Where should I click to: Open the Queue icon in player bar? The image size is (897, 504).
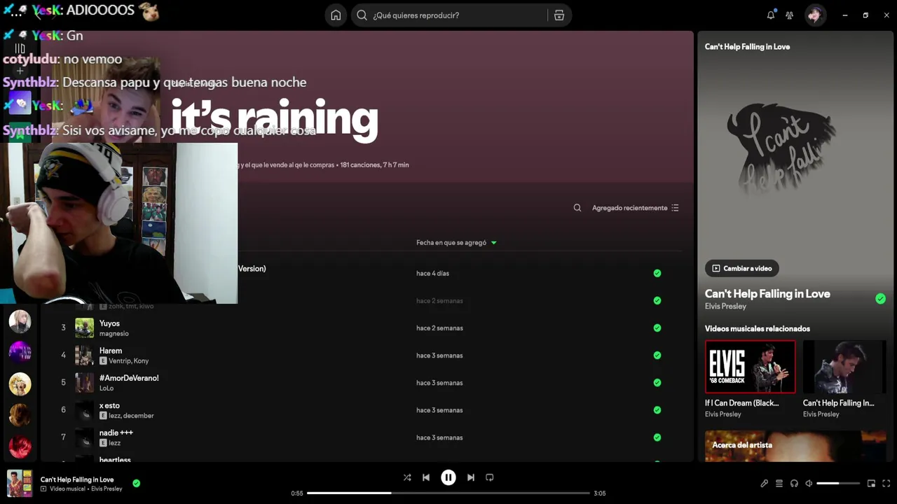click(x=779, y=483)
